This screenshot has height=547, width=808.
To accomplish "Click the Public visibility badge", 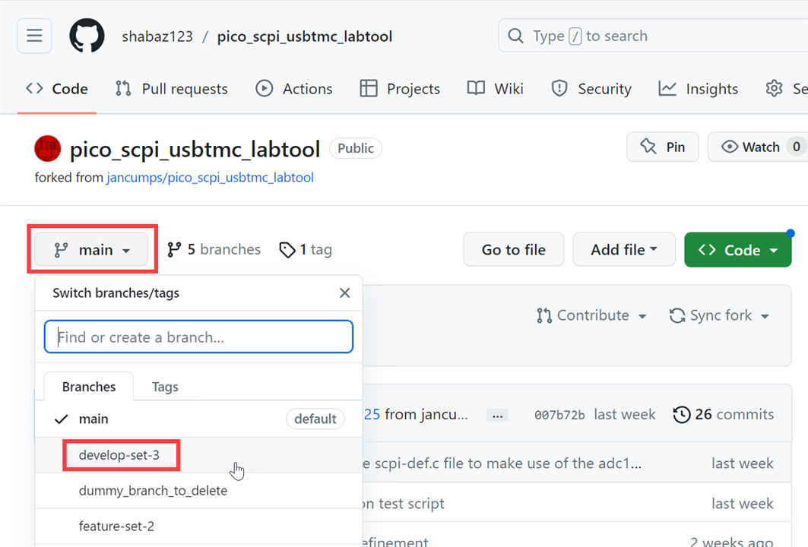I will tap(356, 148).
